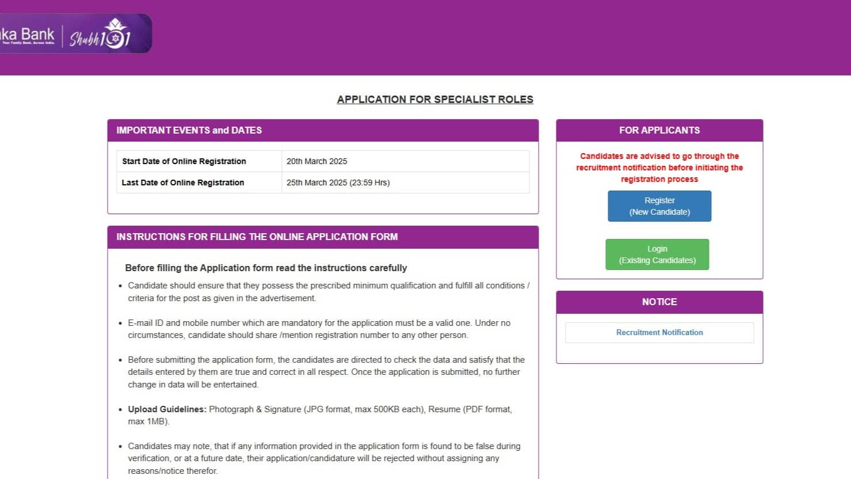Image resolution: width=851 pixels, height=479 pixels.
Task: Click the 'Candidates may note' instruction paragraph
Action: tap(323, 458)
